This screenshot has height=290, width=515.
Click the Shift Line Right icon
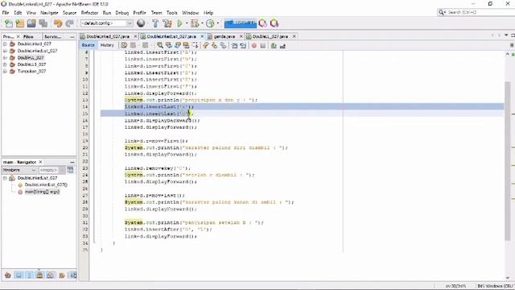(x=243, y=45)
